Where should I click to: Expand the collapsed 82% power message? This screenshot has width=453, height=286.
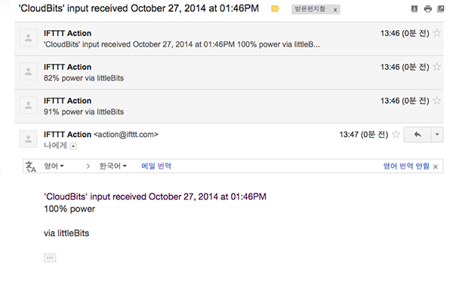229,72
